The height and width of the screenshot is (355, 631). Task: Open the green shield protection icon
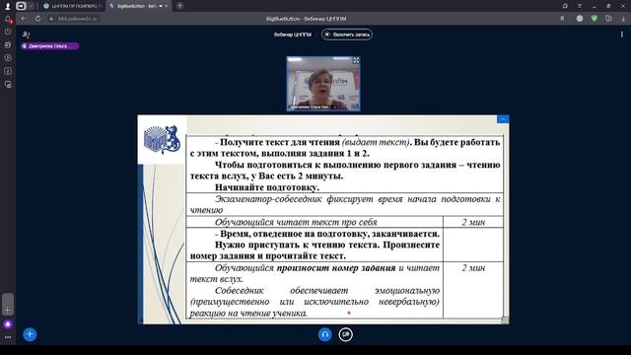(x=595, y=19)
